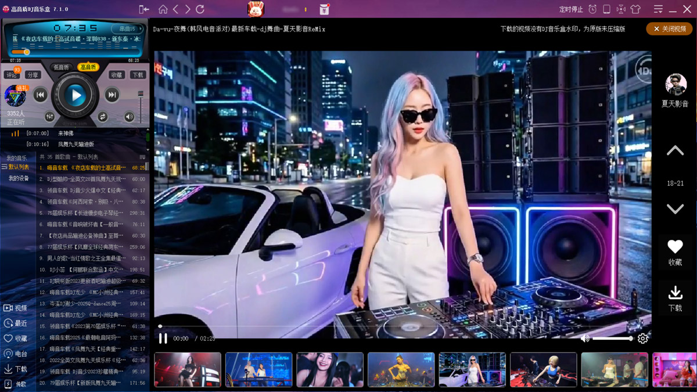Image resolution: width=697 pixels, height=392 pixels.
Task: Select the 最近 recent section in sidebar
Action: [16, 323]
